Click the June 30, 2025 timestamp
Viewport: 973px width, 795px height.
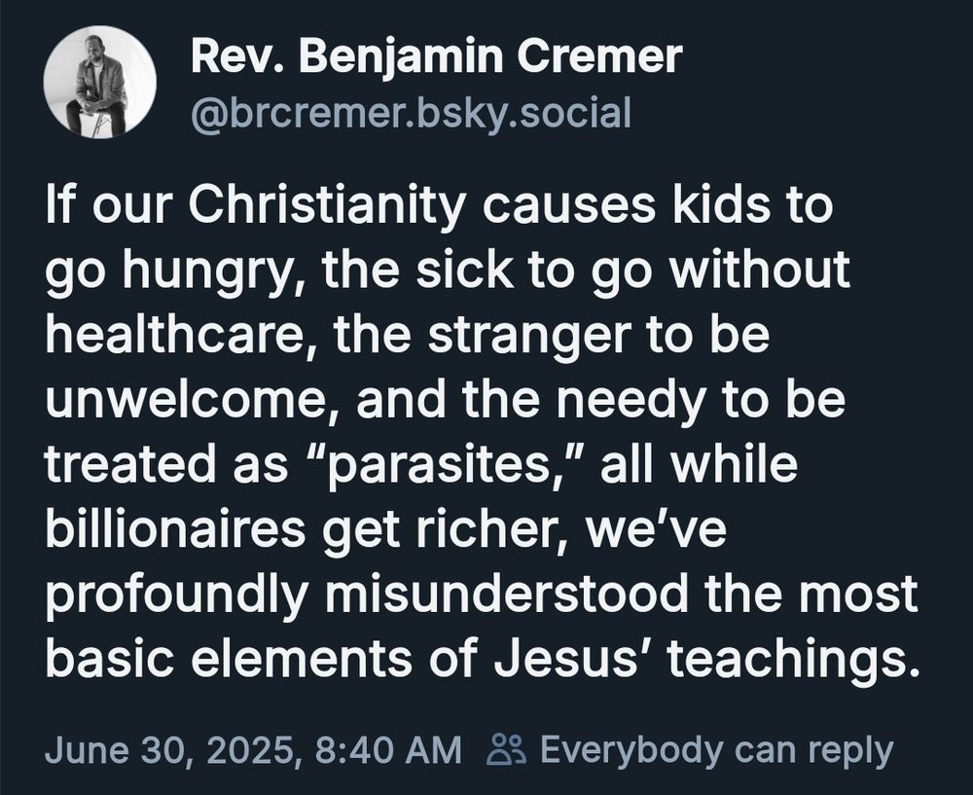(169, 749)
